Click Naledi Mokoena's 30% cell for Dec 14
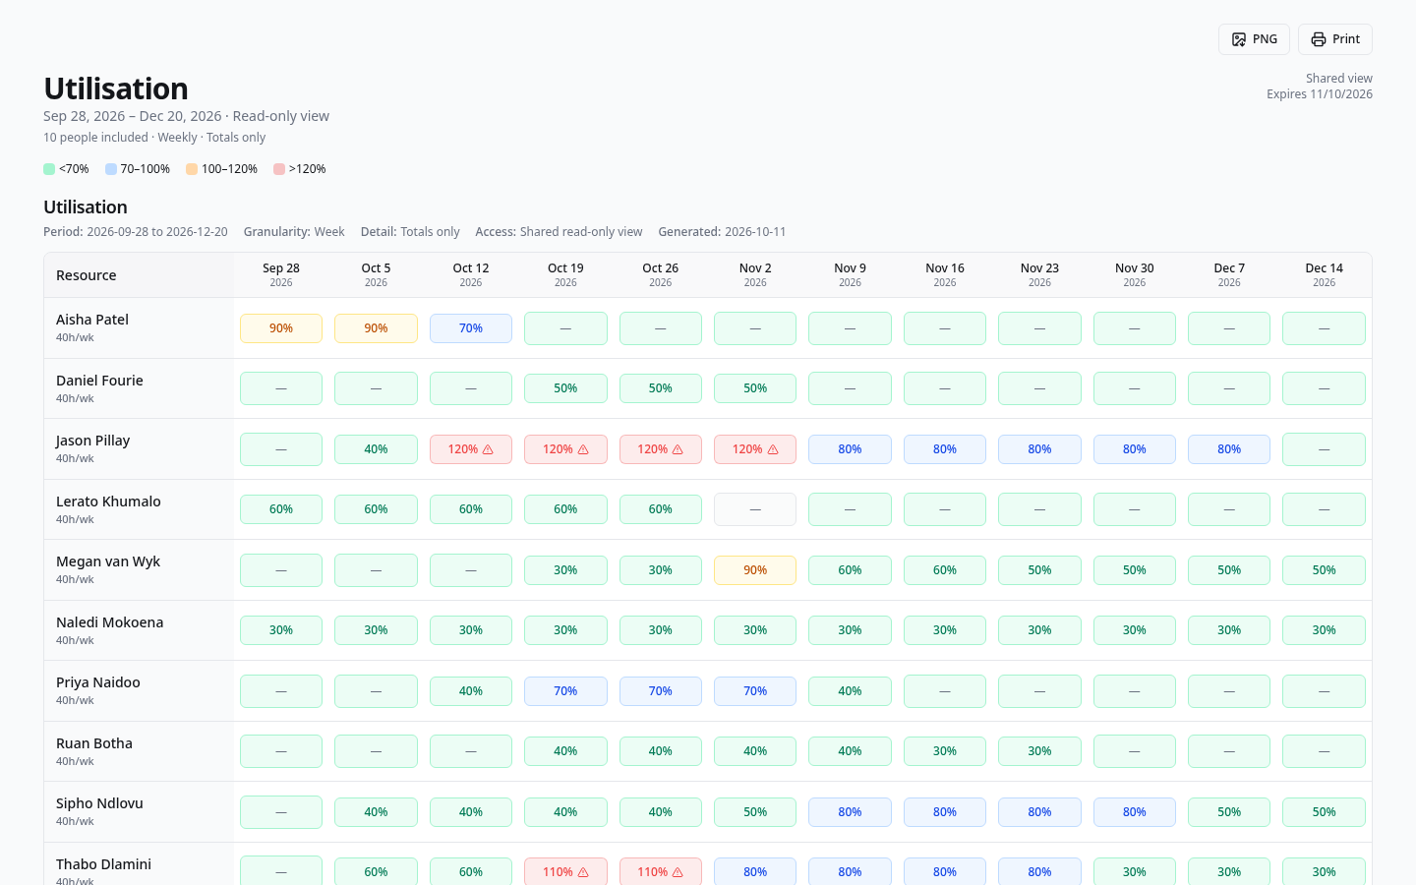Viewport: 1416px width, 885px height. [1324, 630]
